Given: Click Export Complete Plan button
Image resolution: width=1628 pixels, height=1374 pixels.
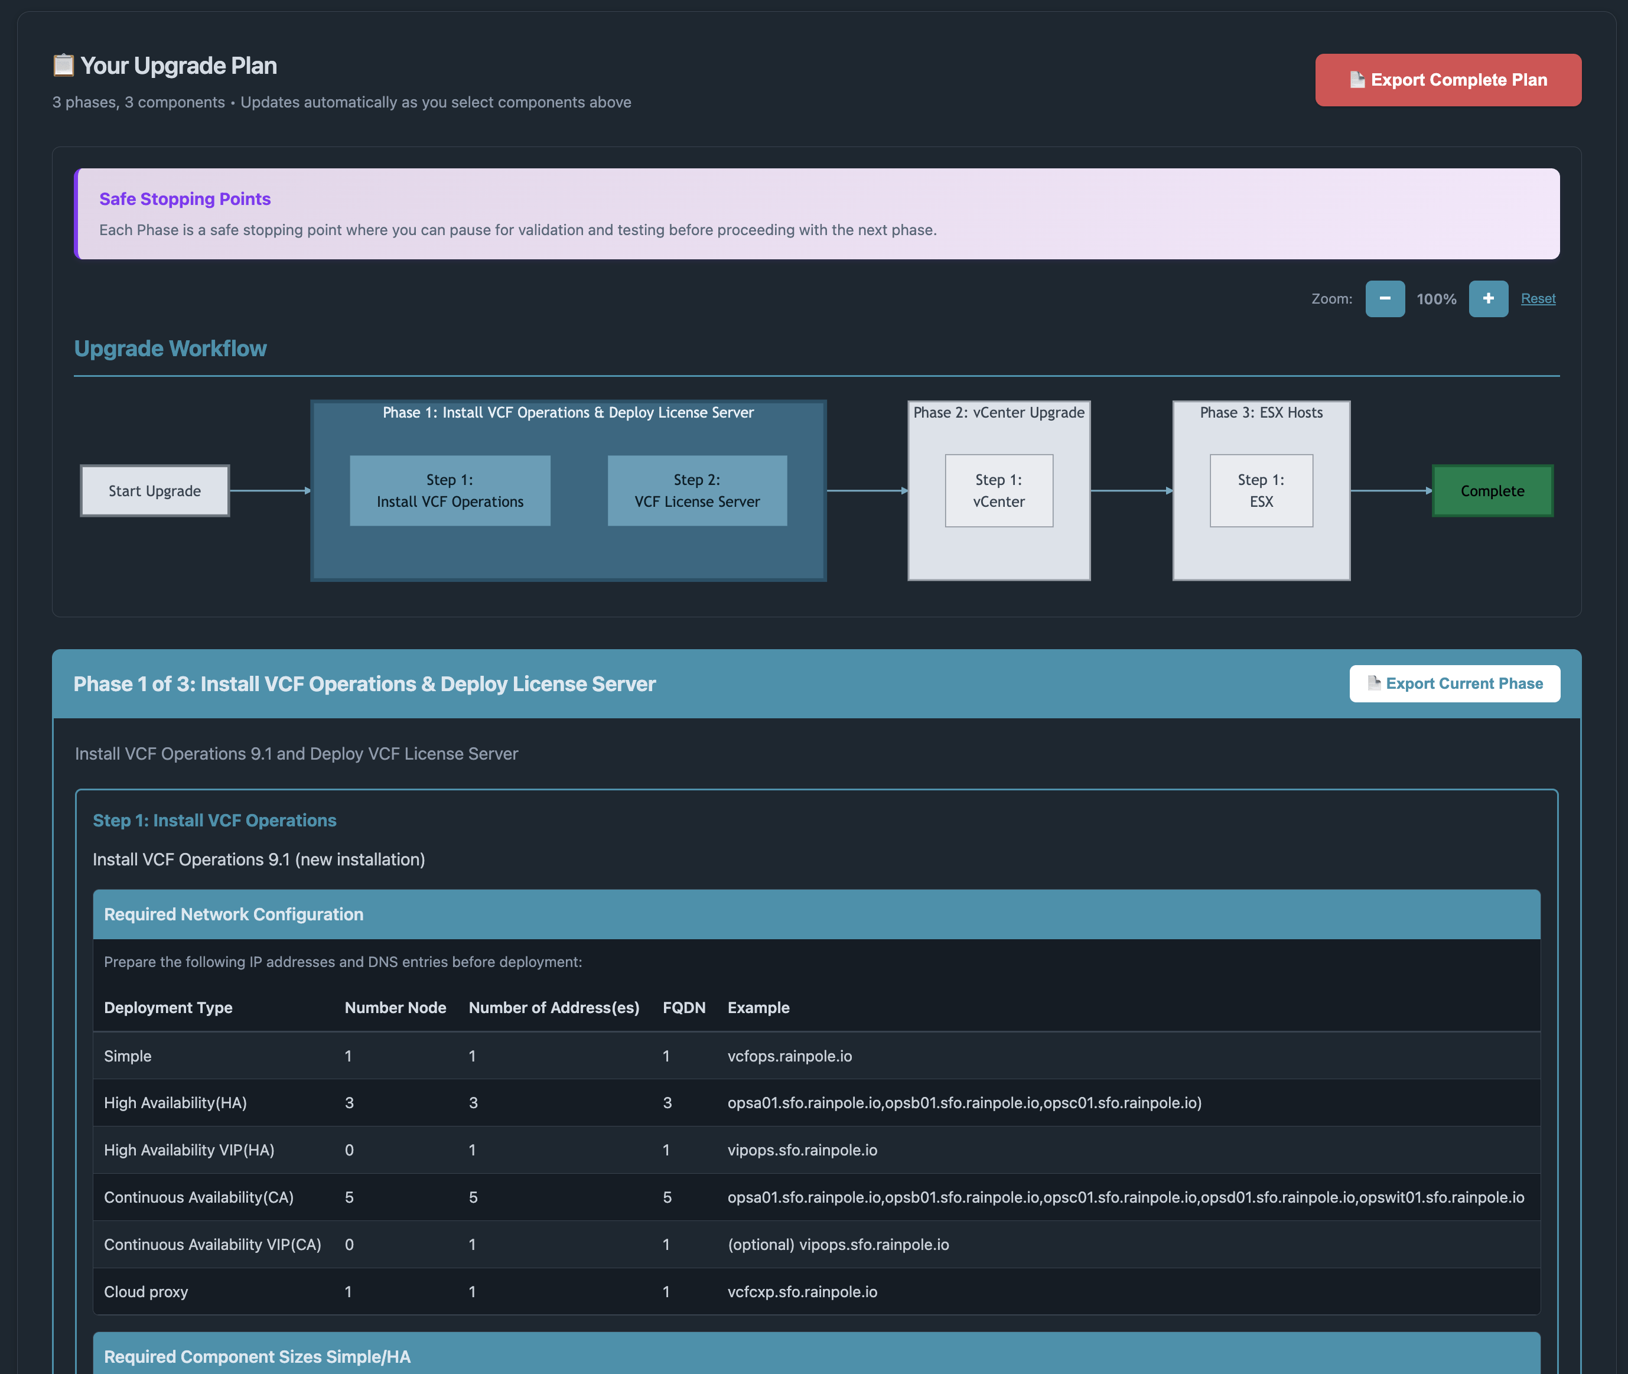Looking at the screenshot, I should (x=1447, y=79).
